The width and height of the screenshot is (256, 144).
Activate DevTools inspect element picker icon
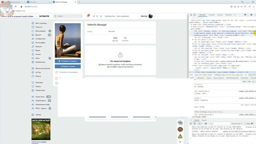[191, 15]
